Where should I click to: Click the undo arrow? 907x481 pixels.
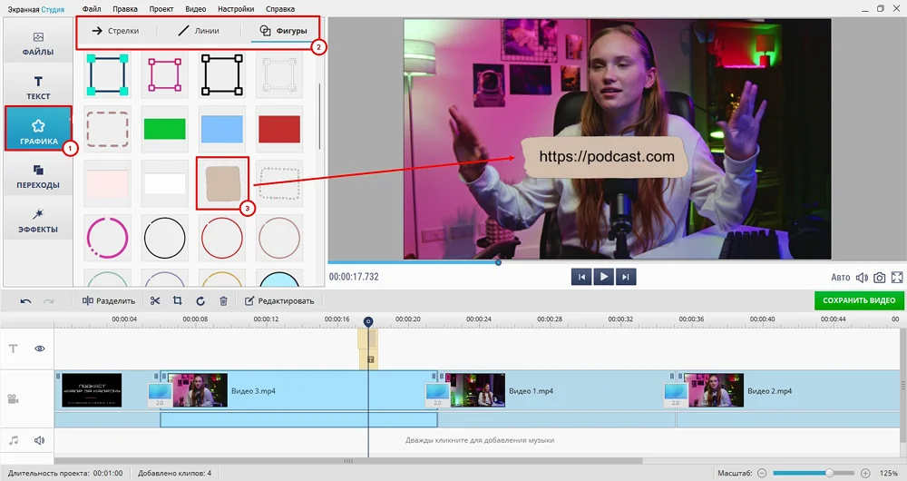click(x=25, y=301)
